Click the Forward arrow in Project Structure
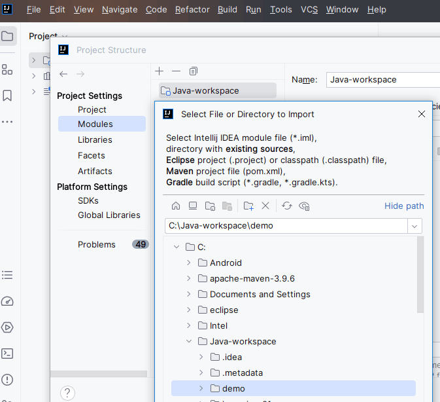 pyautogui.click(x=80, y=74)
